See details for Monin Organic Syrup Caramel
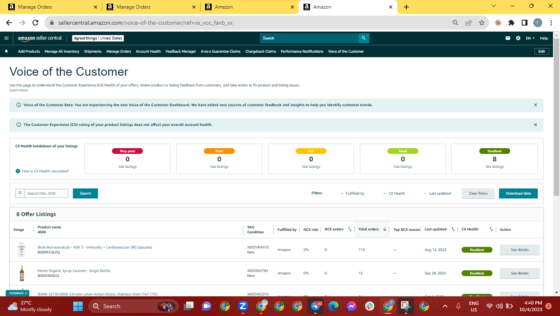Image resolution: width=560 pixels, height=316 pixels. 520,273
